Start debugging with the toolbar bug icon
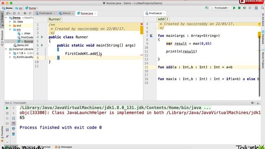Viewport: 265px width, 149px height. 239,8
